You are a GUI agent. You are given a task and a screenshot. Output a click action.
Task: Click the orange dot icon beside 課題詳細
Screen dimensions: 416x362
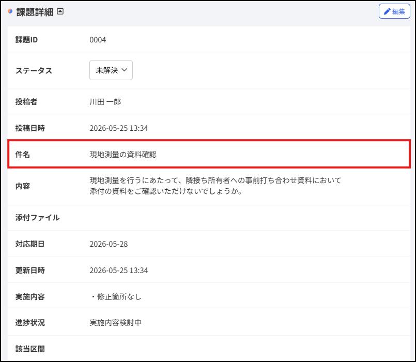click(10, 11)
